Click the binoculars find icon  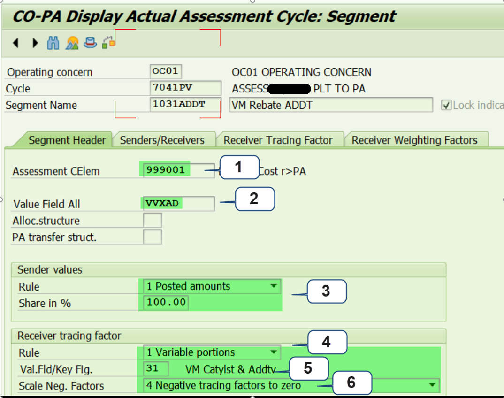(x=53, y=43)
